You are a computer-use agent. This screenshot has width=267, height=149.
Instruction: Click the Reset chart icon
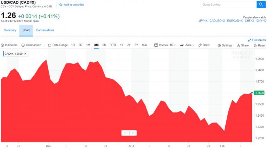click(x=255, y=46)
